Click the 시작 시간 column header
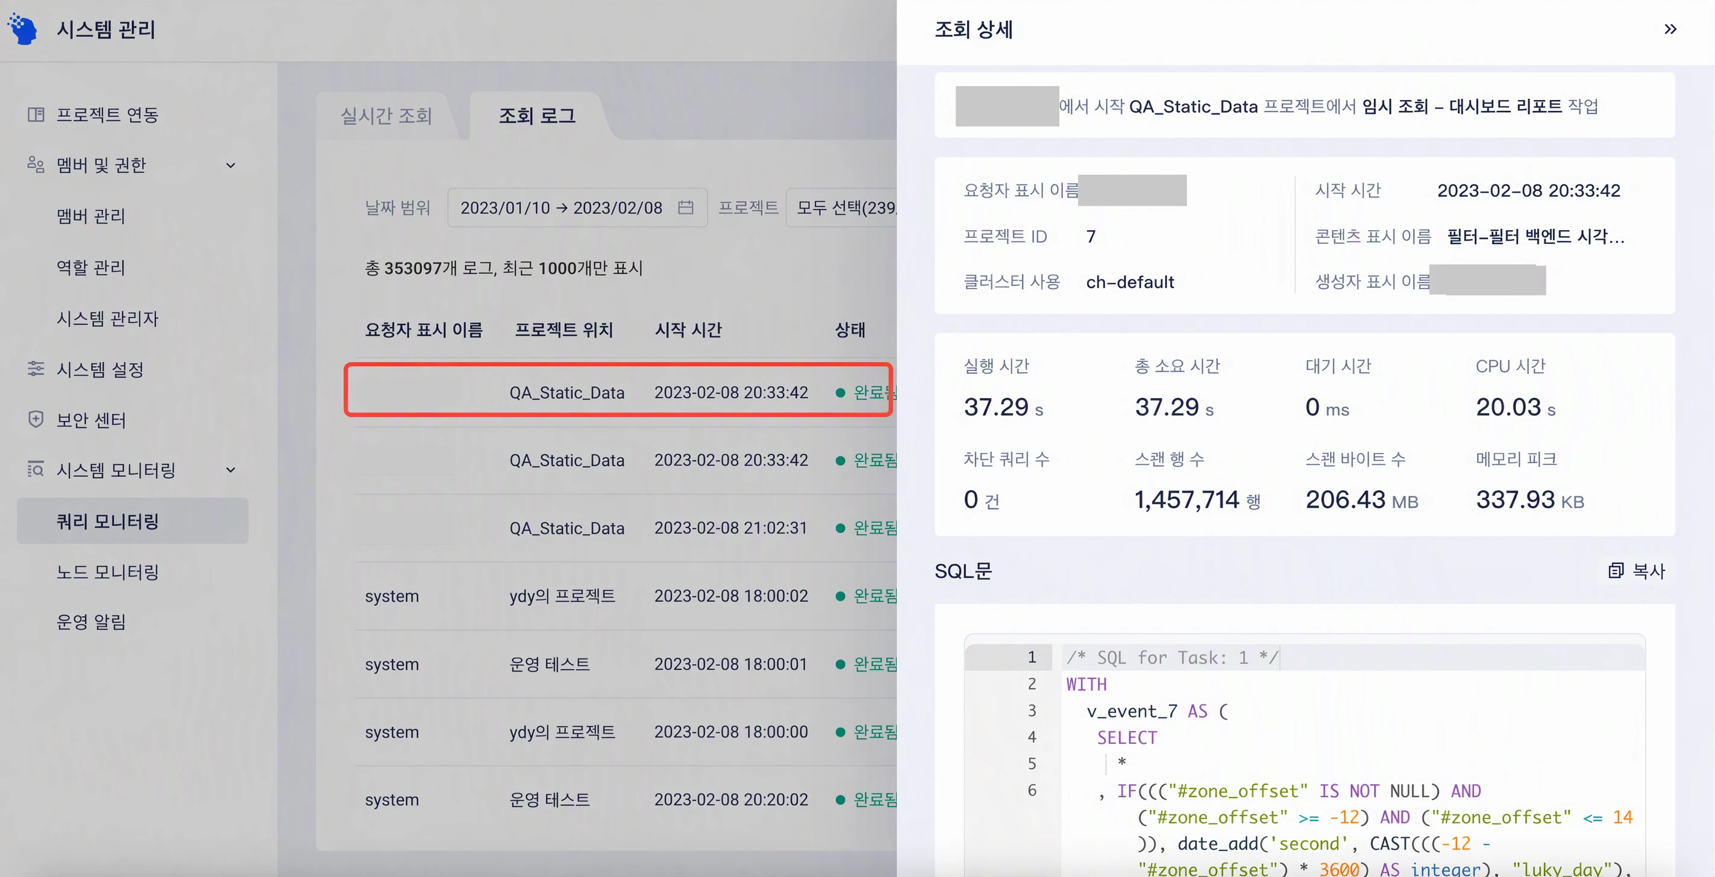The image size is (1715, 877). click(x=688, y=330)
